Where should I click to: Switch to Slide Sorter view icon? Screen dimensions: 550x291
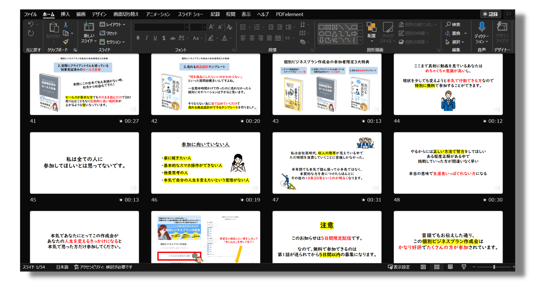pos(437,267)
